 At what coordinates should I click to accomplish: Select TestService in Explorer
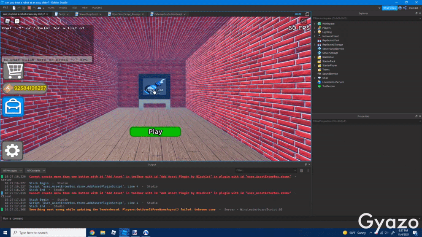click(x=328, y=86)
